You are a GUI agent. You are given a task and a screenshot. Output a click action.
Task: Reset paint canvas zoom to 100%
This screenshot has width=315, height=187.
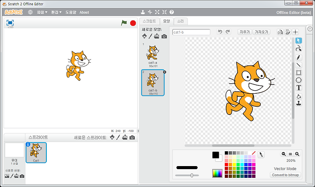[x=290, y=154]
